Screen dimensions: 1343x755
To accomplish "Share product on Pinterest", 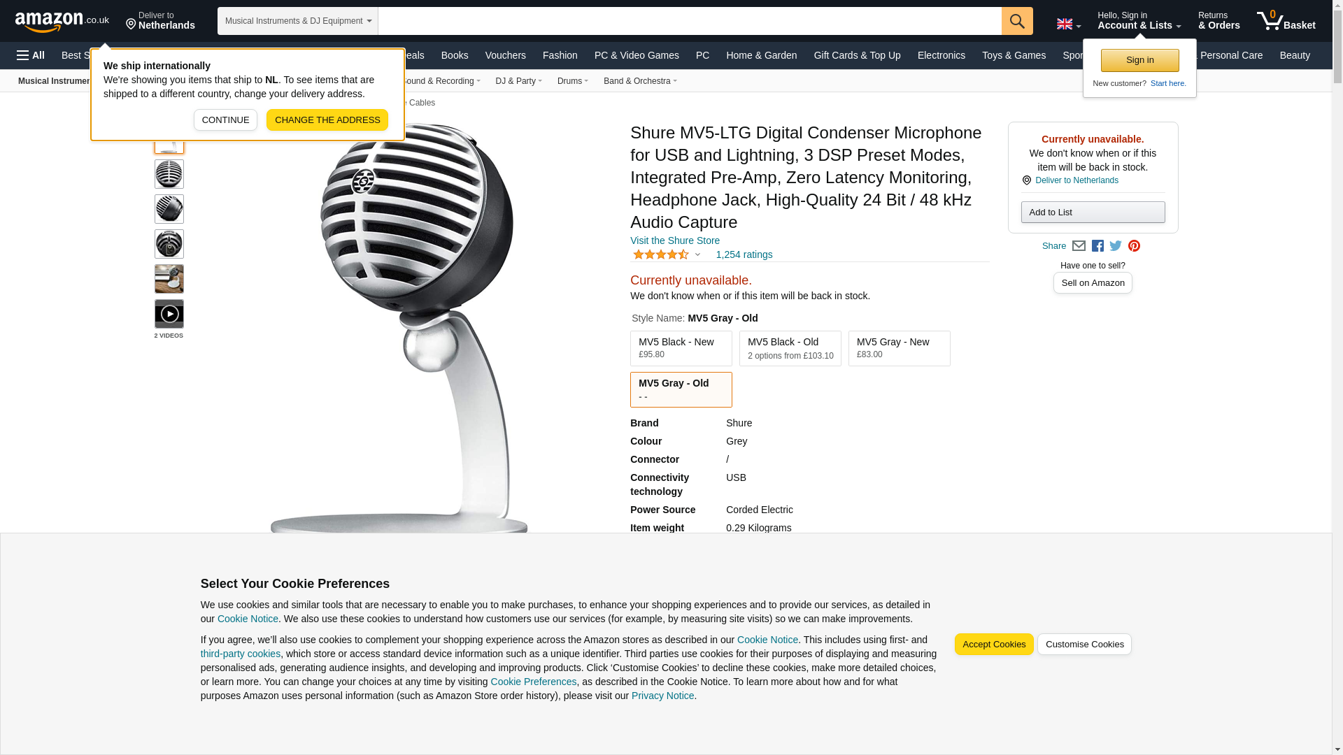I will point(1134,246).
